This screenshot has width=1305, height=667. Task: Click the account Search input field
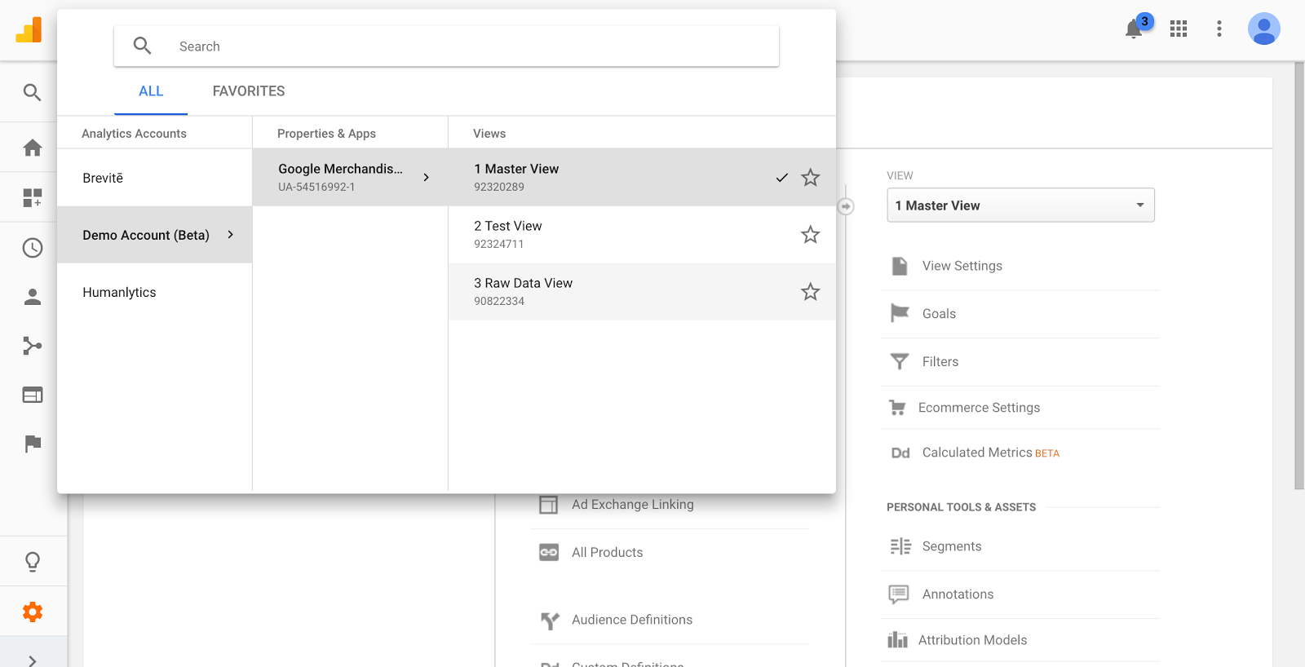click(x=447, y=46)
